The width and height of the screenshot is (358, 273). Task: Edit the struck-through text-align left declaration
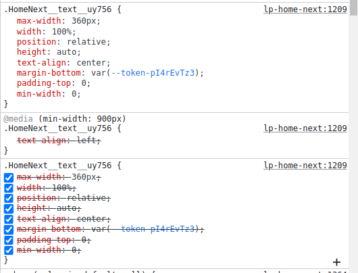pos(59,140)
